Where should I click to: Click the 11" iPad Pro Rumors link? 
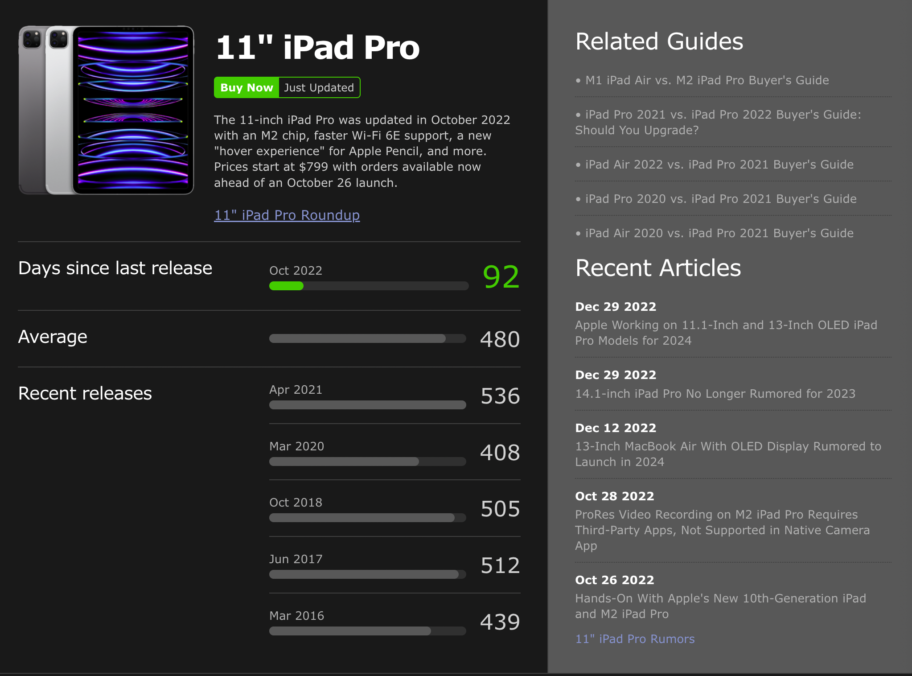pyautogui.click(x=635, y=639)
